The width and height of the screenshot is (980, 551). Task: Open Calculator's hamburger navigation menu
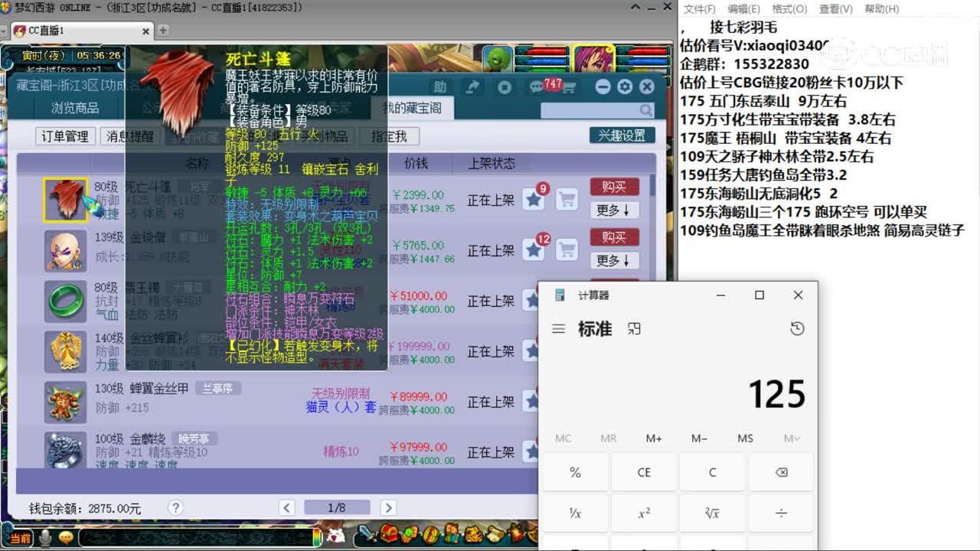pos(560,328)
